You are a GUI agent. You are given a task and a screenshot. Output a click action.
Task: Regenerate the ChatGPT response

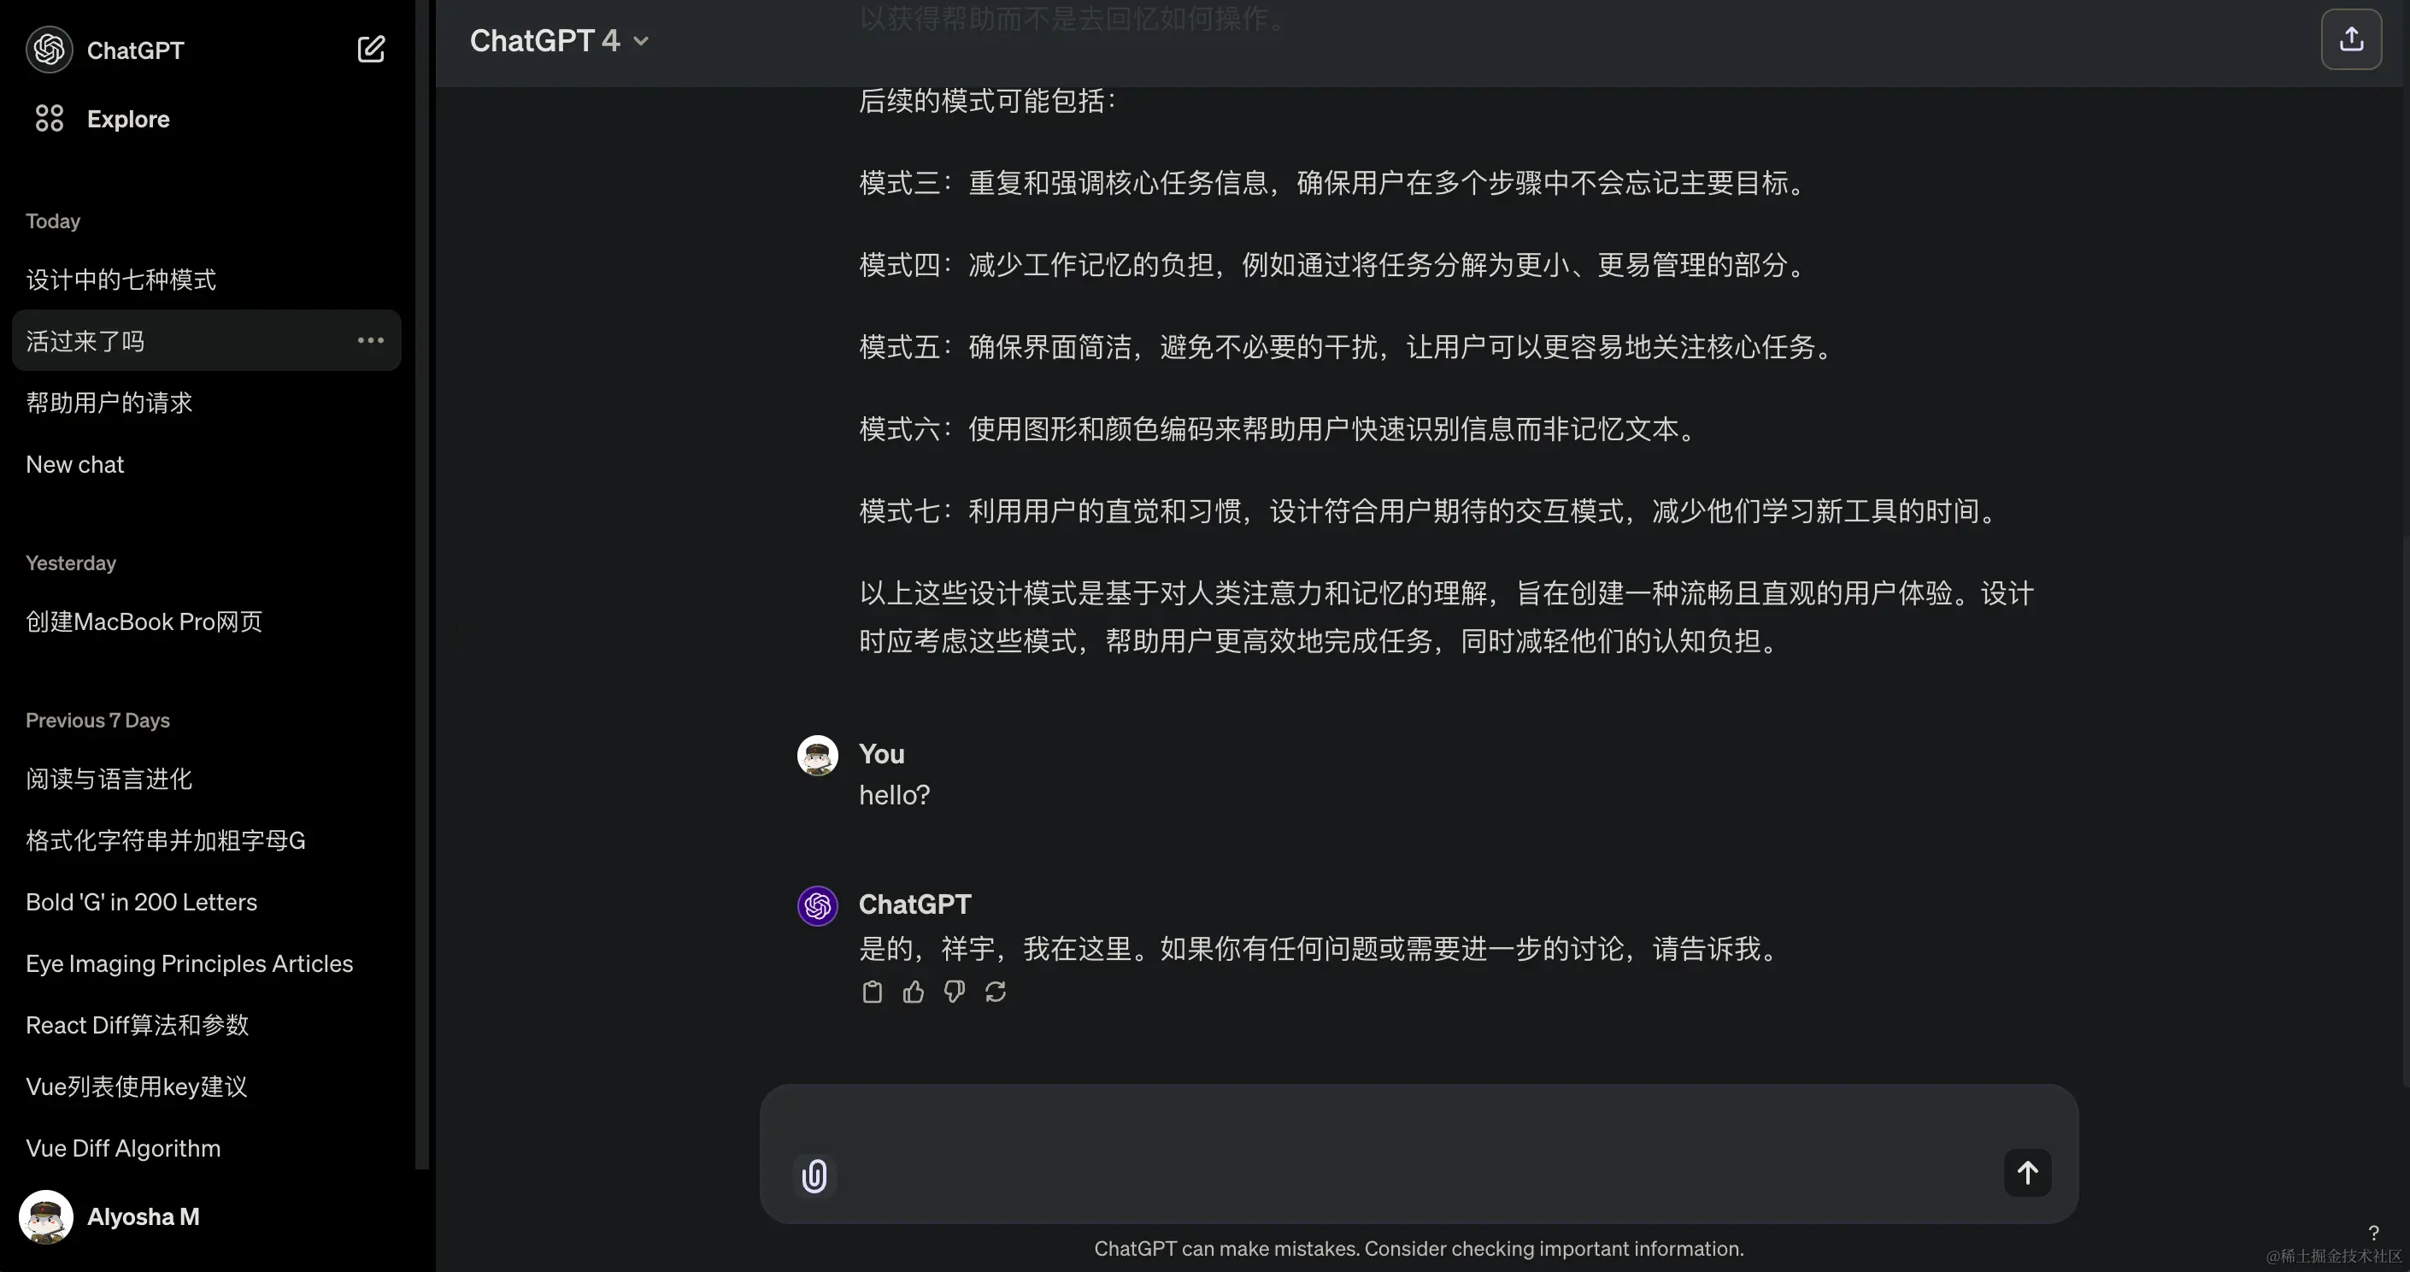(996, 992)
